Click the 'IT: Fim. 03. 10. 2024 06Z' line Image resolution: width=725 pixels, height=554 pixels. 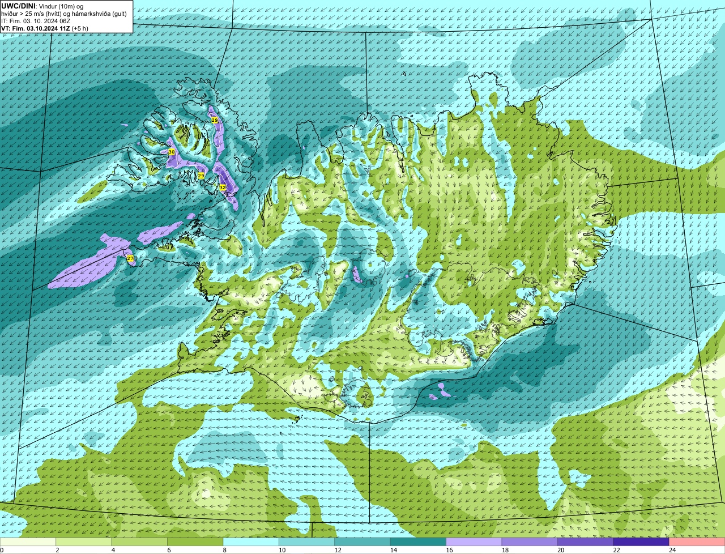[x=36, y=20]
